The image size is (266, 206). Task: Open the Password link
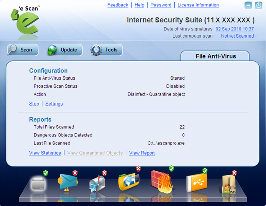click(161, 5)
